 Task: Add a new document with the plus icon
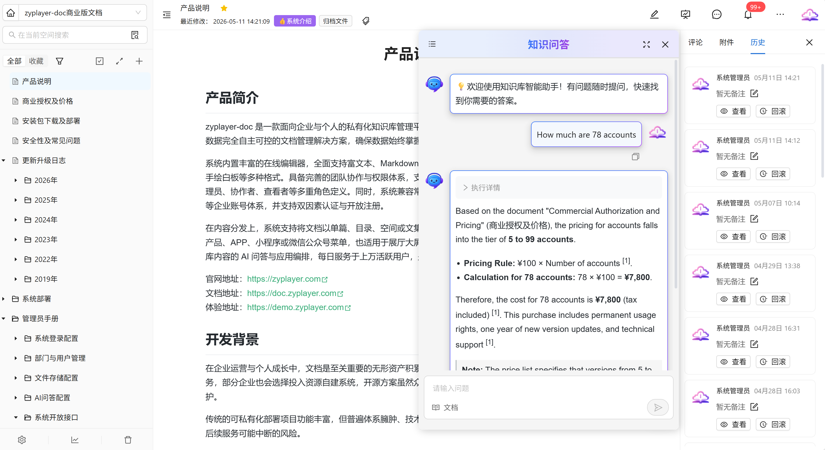coord(139,61)
